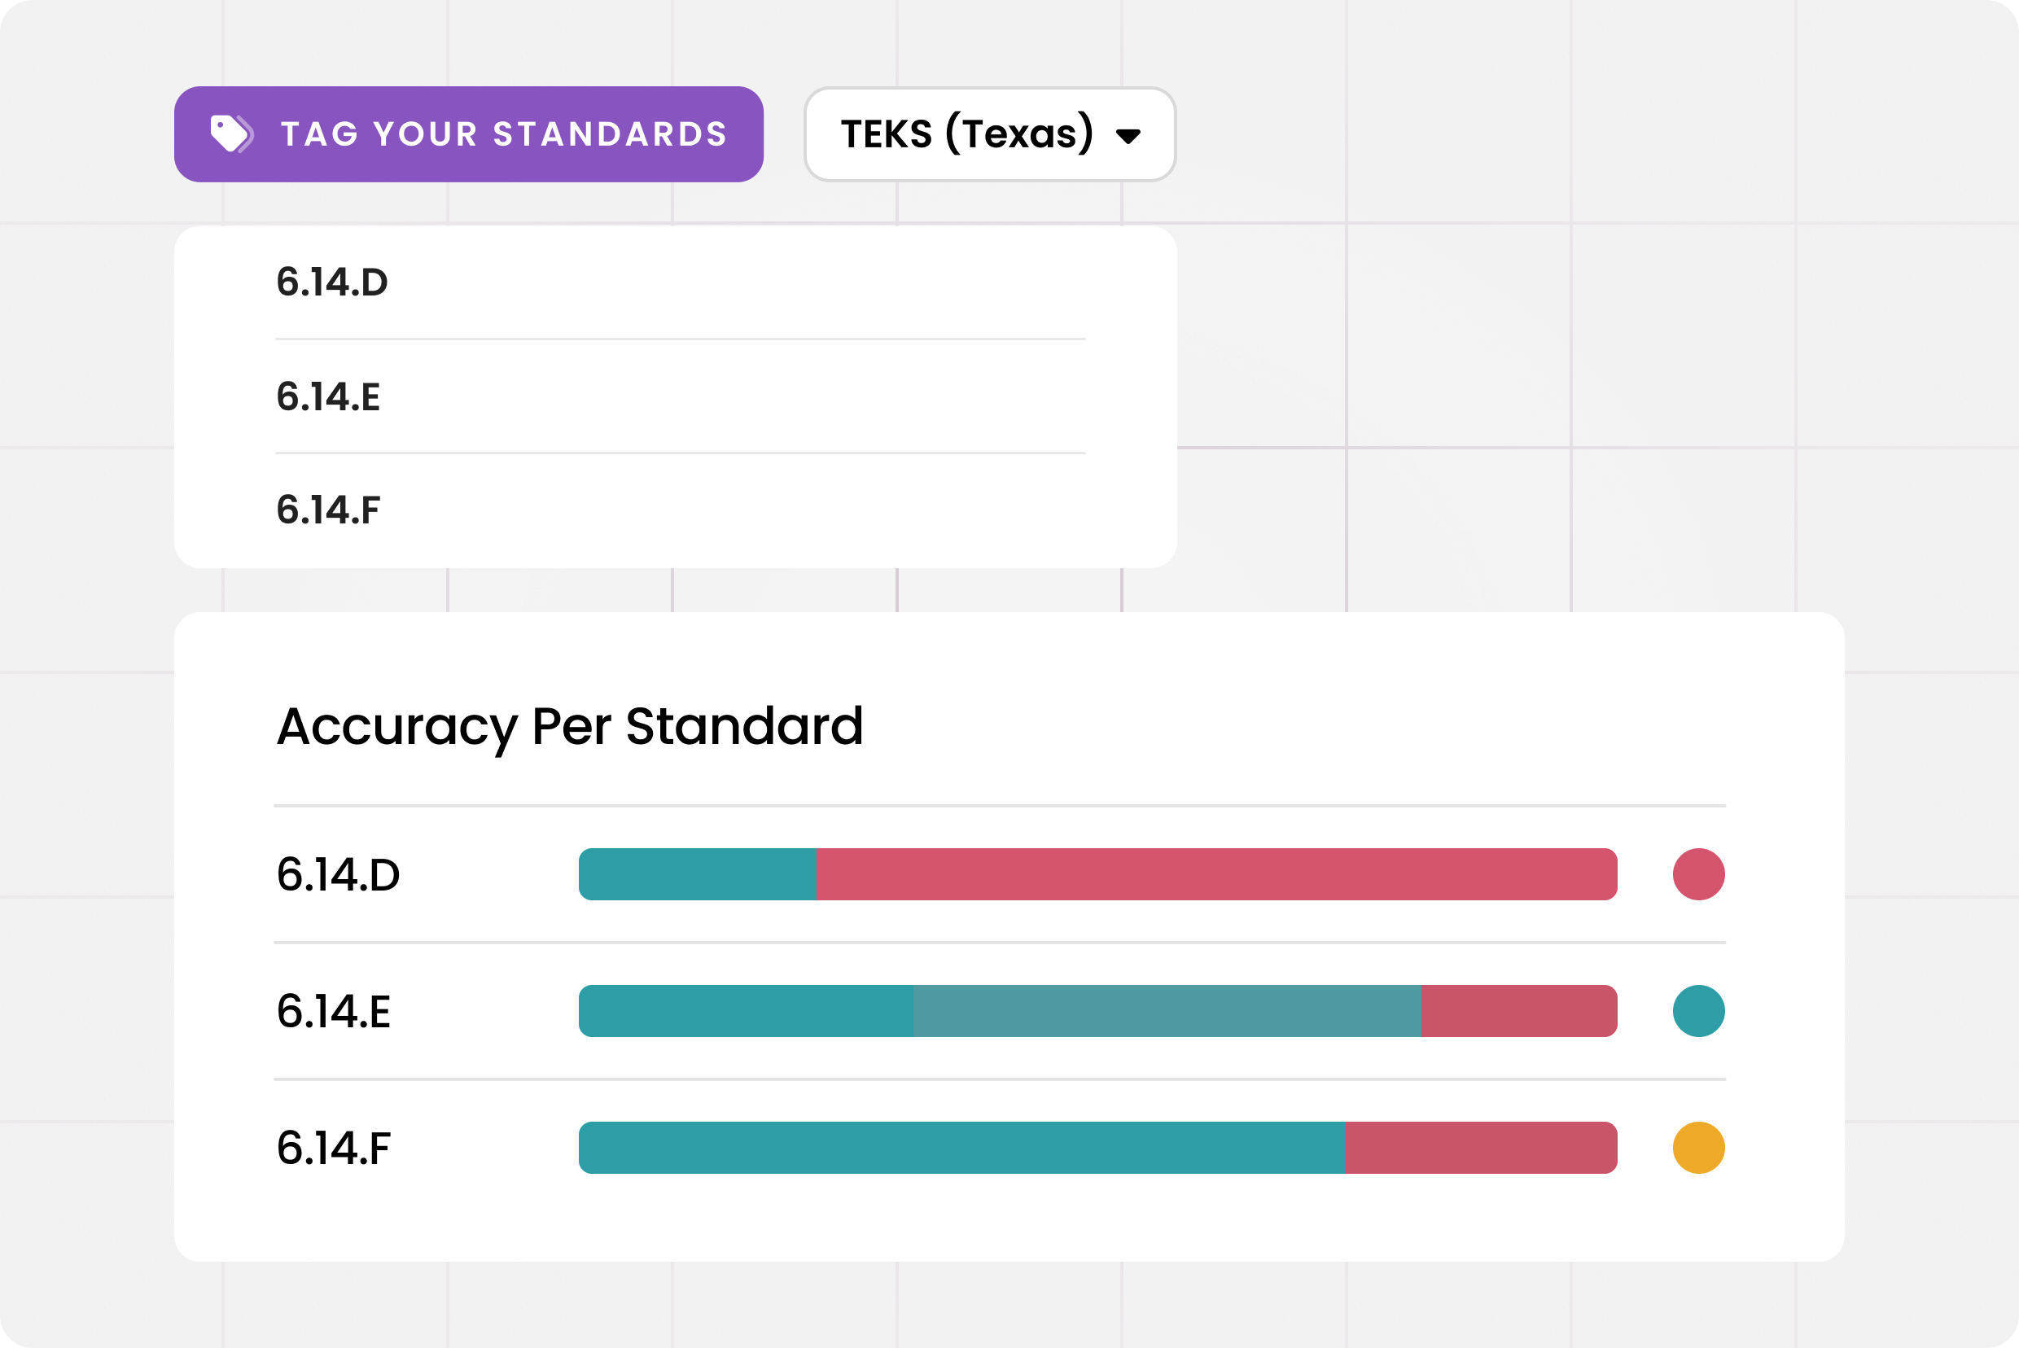This screenshot has height=1348, width=2019.
Task: Open the TEKS (Texas) dropdown
Action: [x=989, y=134]
